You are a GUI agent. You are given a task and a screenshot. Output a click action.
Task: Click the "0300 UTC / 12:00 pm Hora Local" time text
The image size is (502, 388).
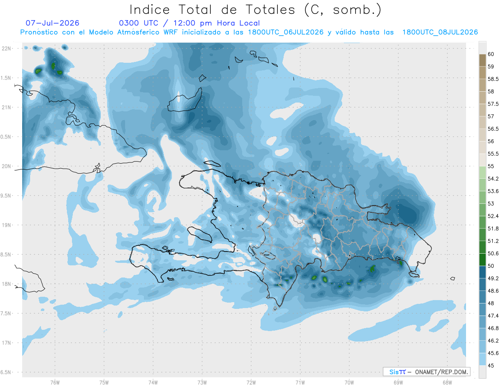pyautogui.click(x=189, y=23)
